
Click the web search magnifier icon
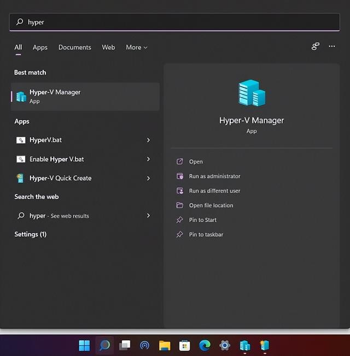pyautogui.click(x=21, y=216)
